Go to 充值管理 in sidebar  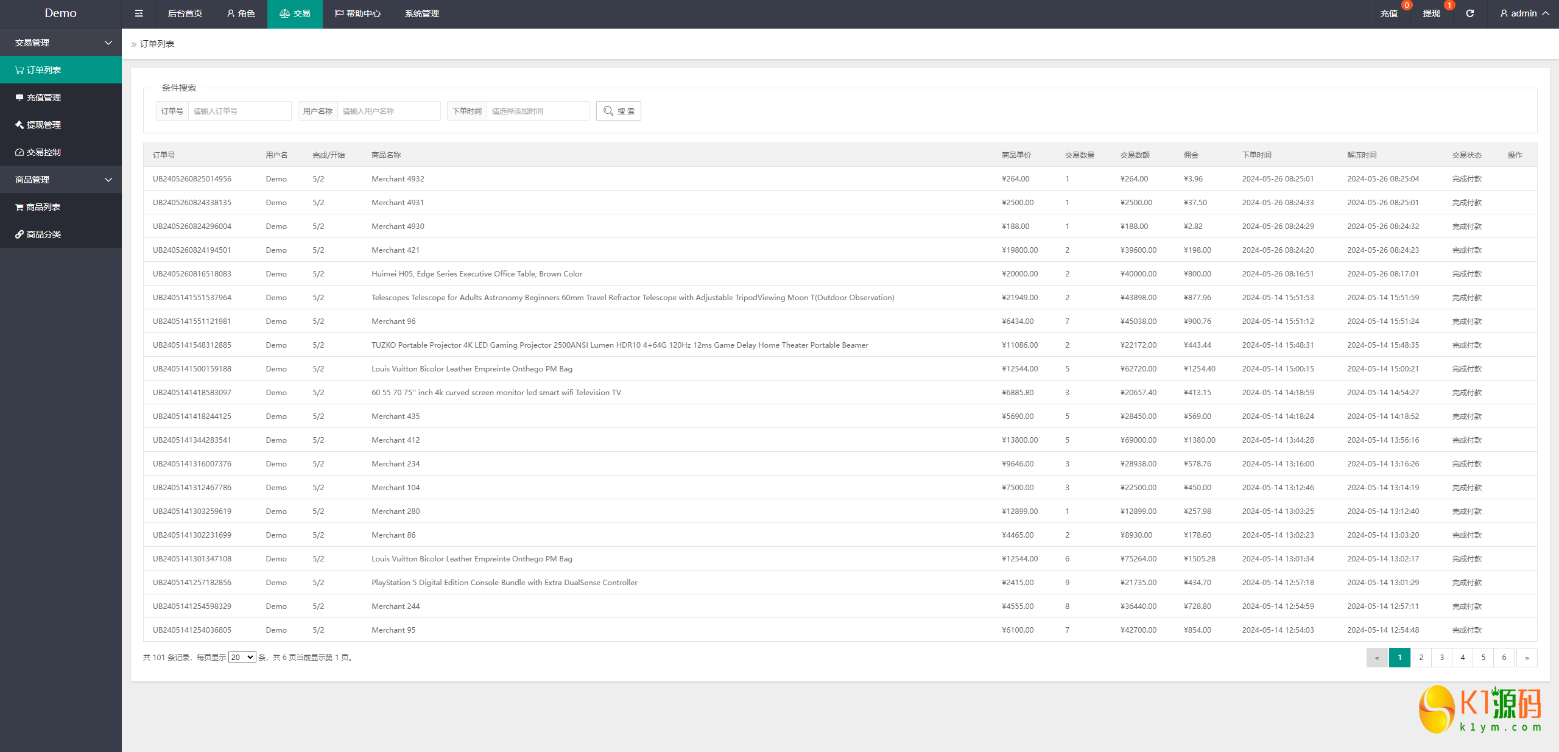pyautogui.click(x=61, y=97)
